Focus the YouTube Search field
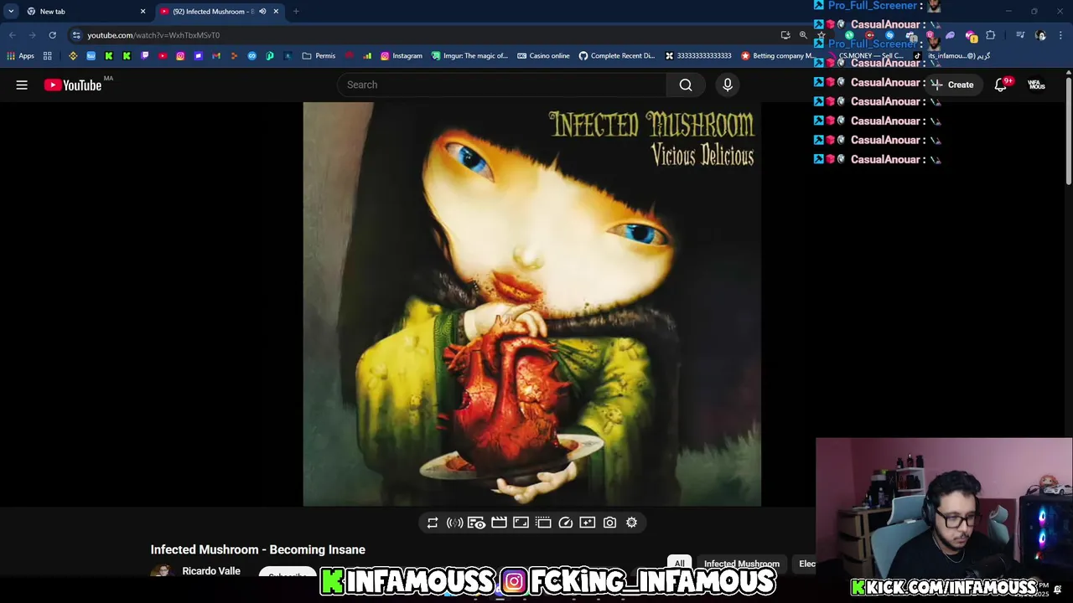This screenshot has height=603, width=1073. point(501,85)
